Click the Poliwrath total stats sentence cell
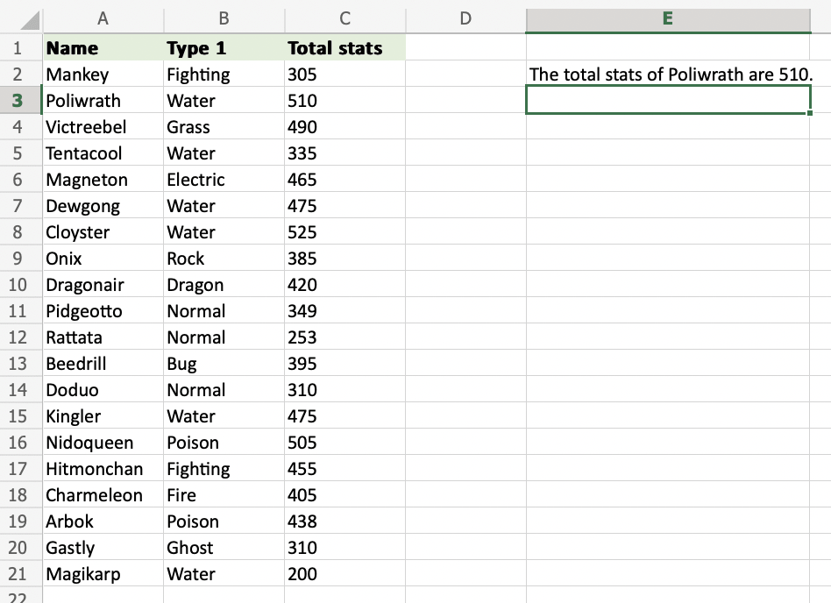 coord(667,74)
